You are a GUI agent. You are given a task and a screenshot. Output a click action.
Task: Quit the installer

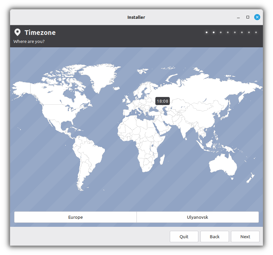[x=184, y=237]
